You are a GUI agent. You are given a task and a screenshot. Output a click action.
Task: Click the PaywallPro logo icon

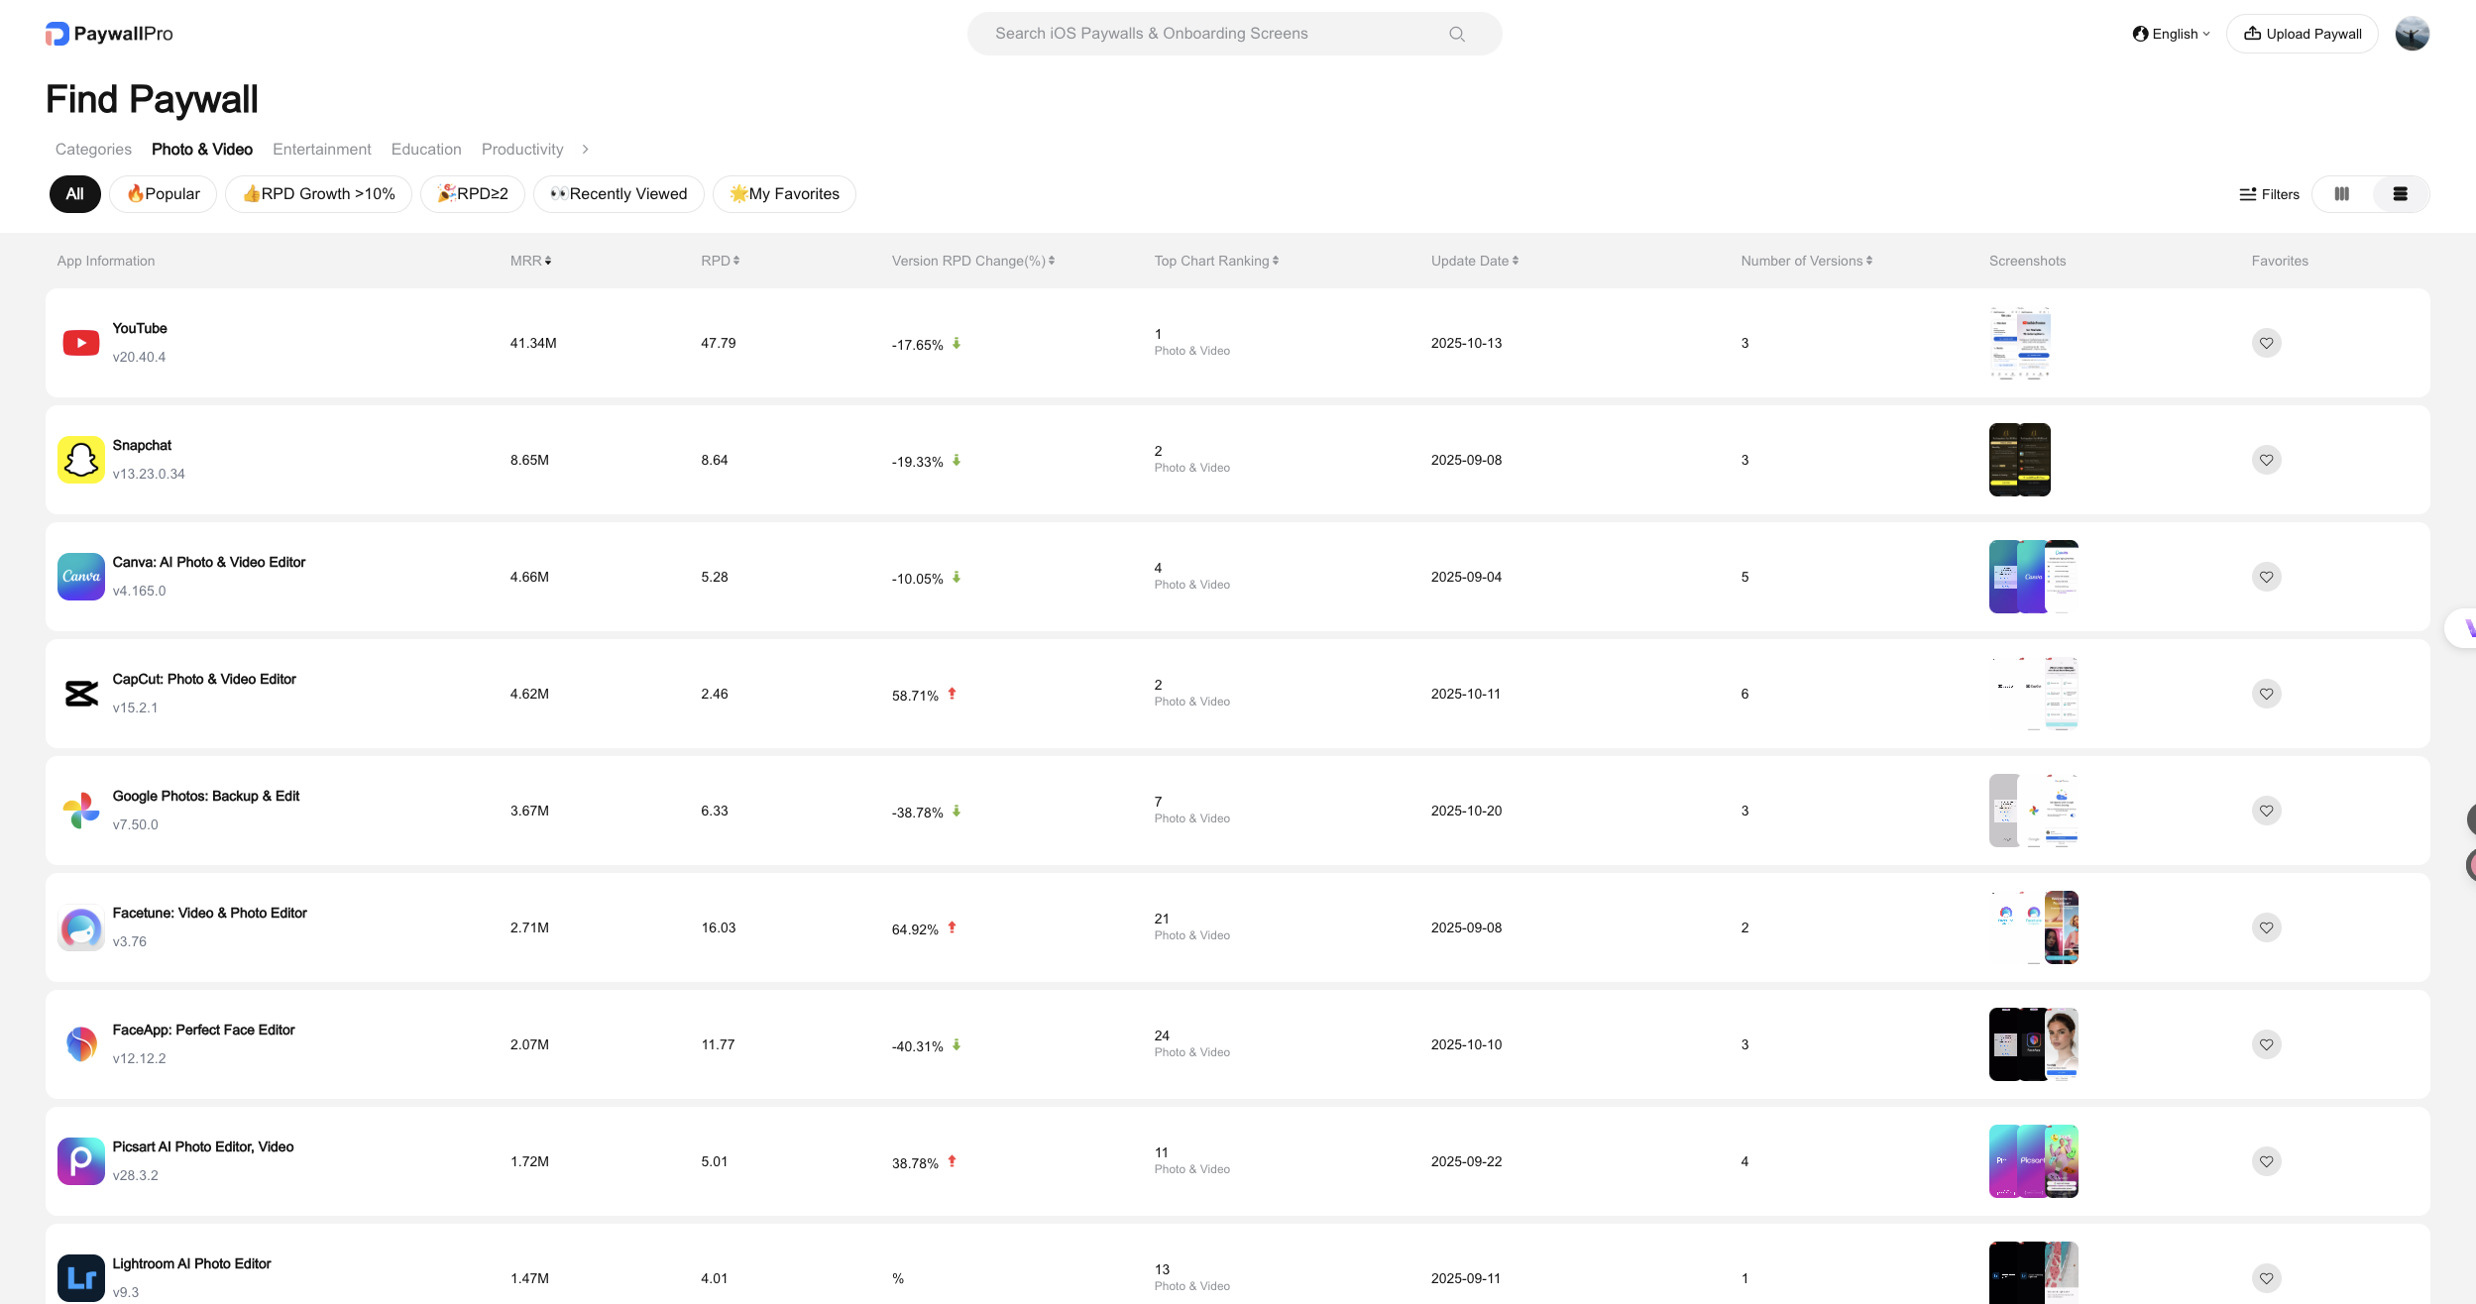pos(57,34)
